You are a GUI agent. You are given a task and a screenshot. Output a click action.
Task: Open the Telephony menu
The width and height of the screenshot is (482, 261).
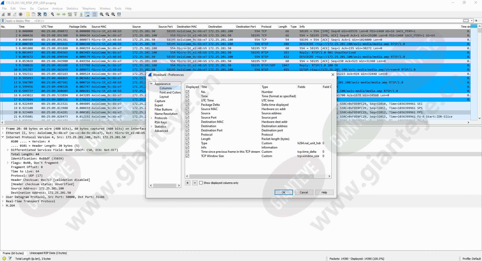(x=89, y=8)
